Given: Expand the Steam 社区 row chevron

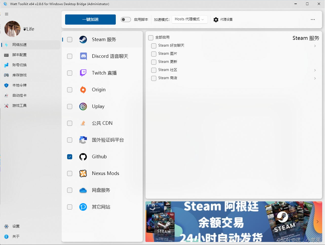Looking at the screenshot, I should pyautogui.click(x=315, y=70).
